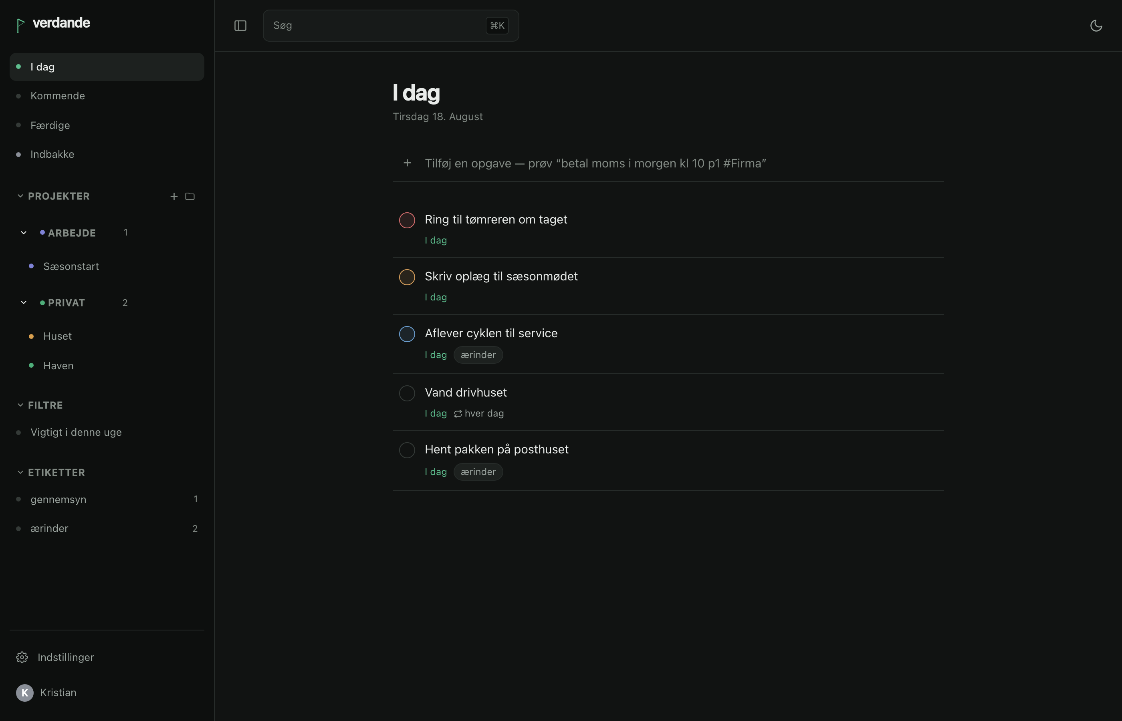
Task: Complete task Skriv oplæg til sæsonmødet
Action: click(407, 277)
